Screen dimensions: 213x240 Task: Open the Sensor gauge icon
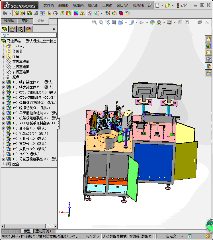(55, 13)
